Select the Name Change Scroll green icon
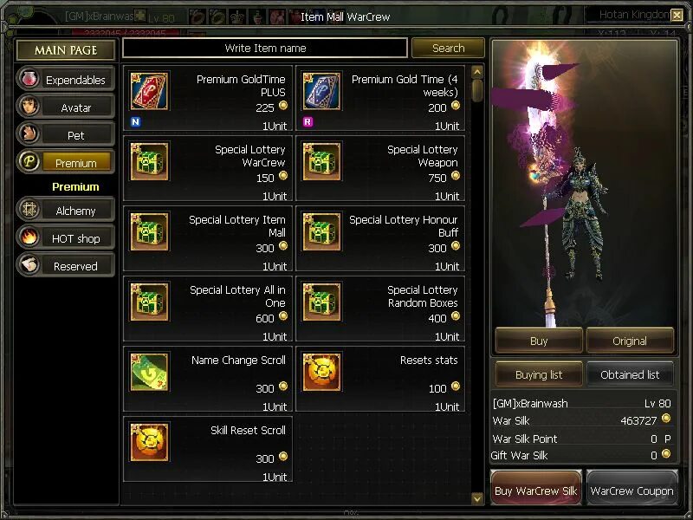The image size is (693, 520). 149,372
